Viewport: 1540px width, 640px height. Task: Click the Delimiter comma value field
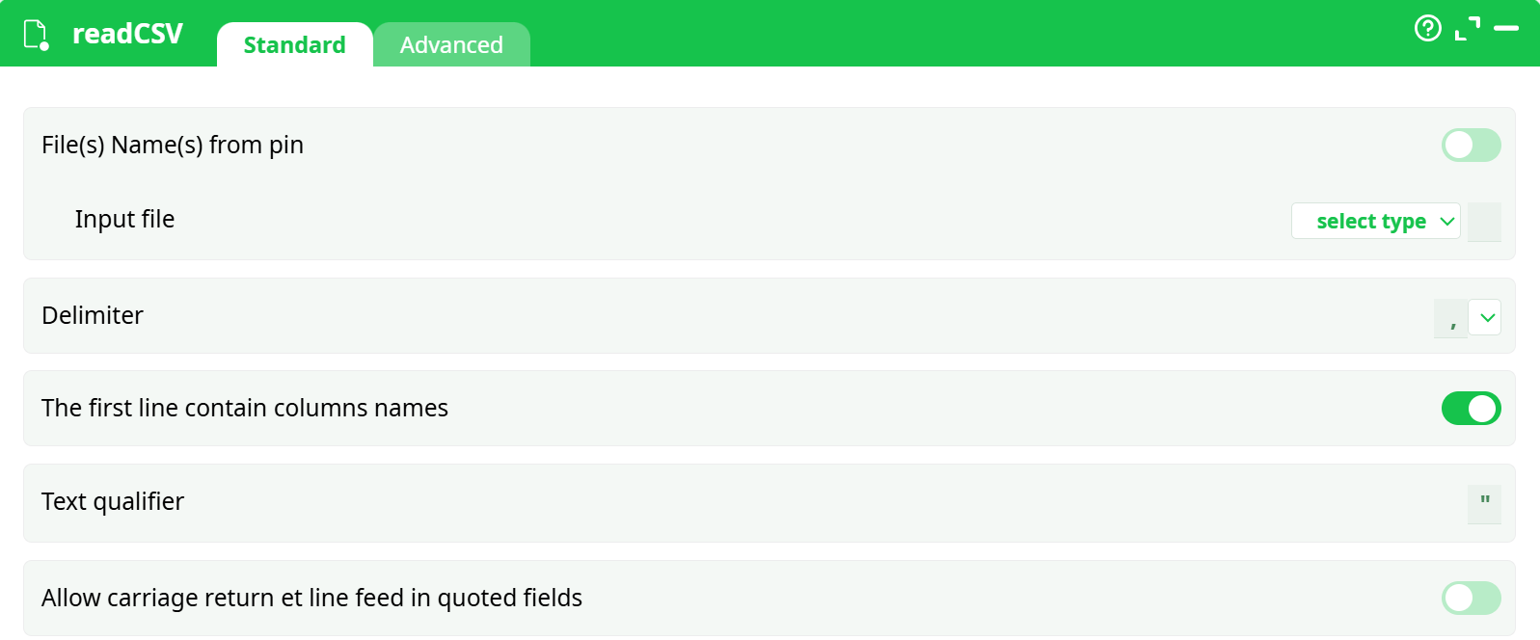pyautogui.click(x=1450, y=319)
